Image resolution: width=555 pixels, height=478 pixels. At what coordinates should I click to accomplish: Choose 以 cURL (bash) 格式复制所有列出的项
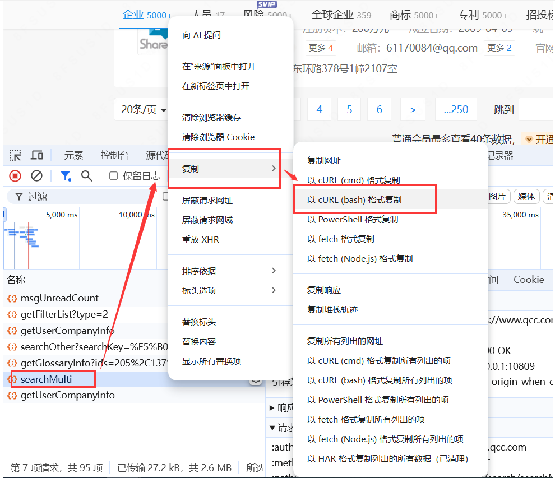point(380,380)
